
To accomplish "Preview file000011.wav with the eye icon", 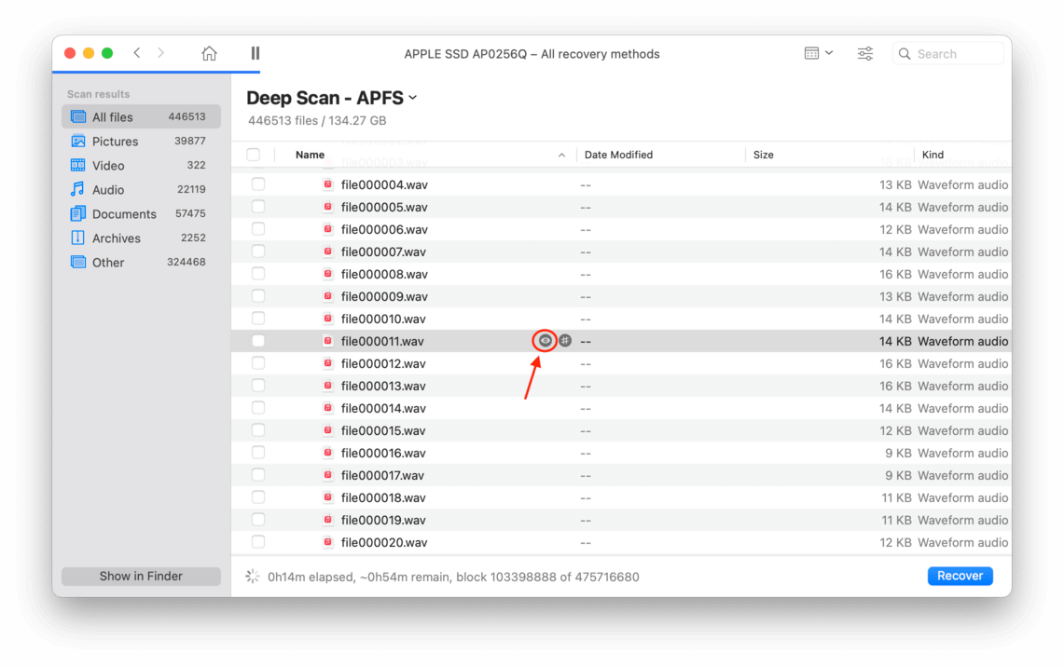I will click(545, 341).
